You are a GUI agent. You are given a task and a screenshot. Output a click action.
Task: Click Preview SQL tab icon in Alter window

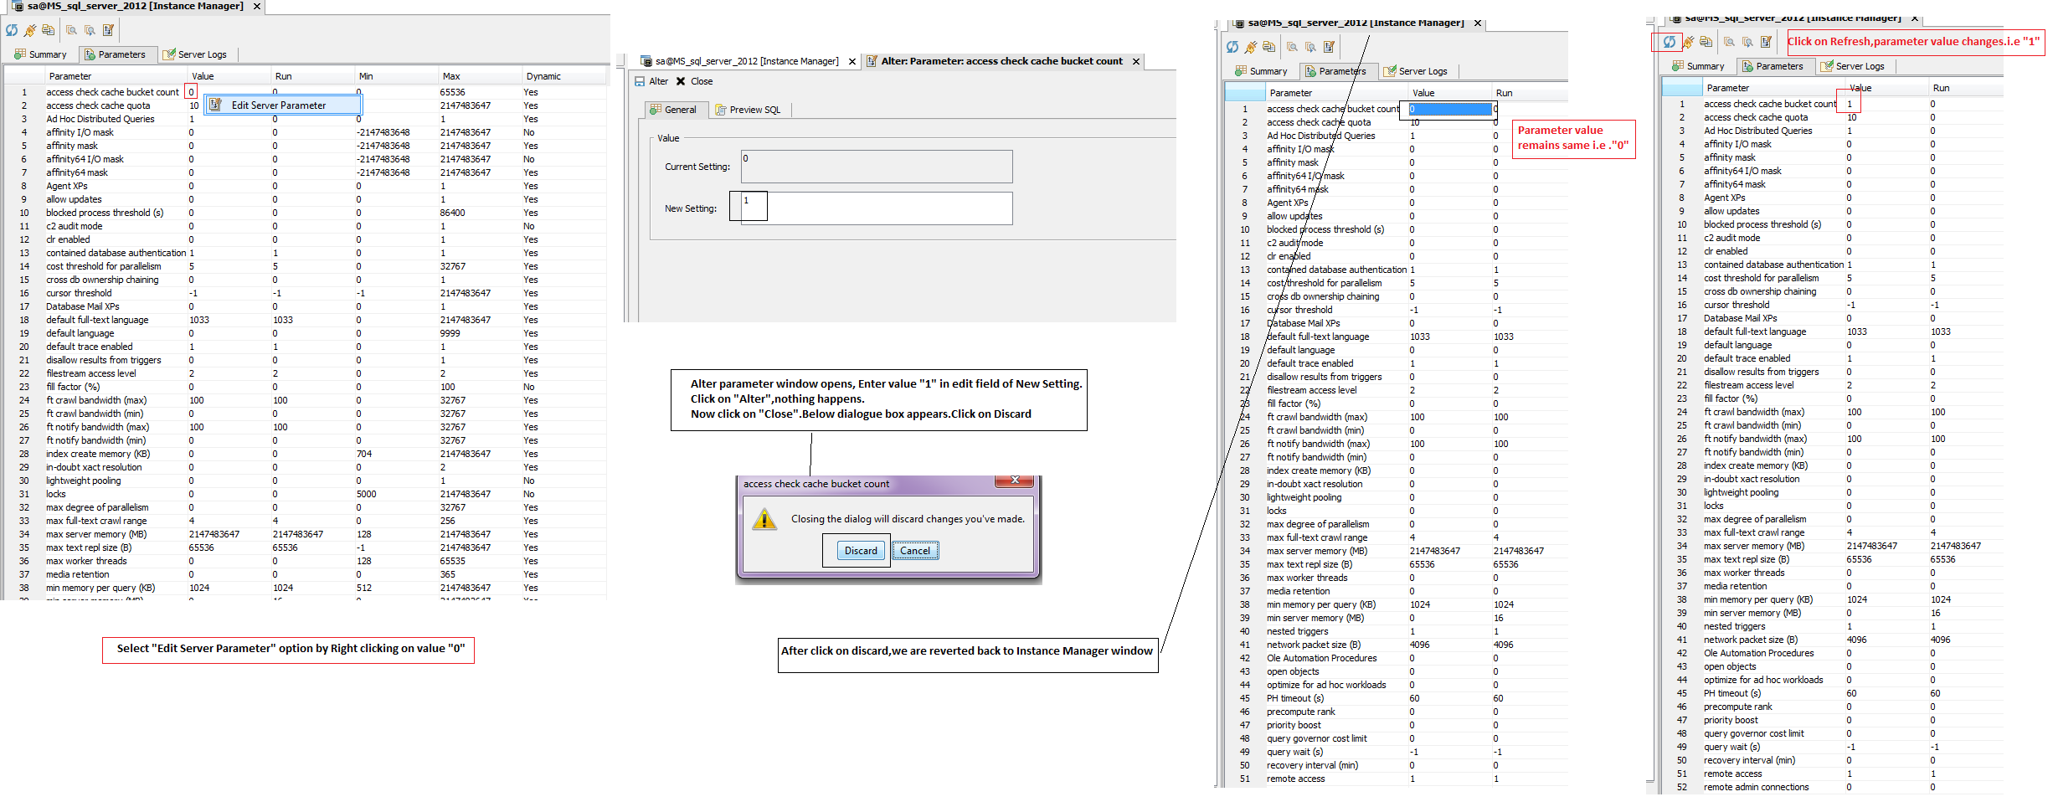coord(720,110)
